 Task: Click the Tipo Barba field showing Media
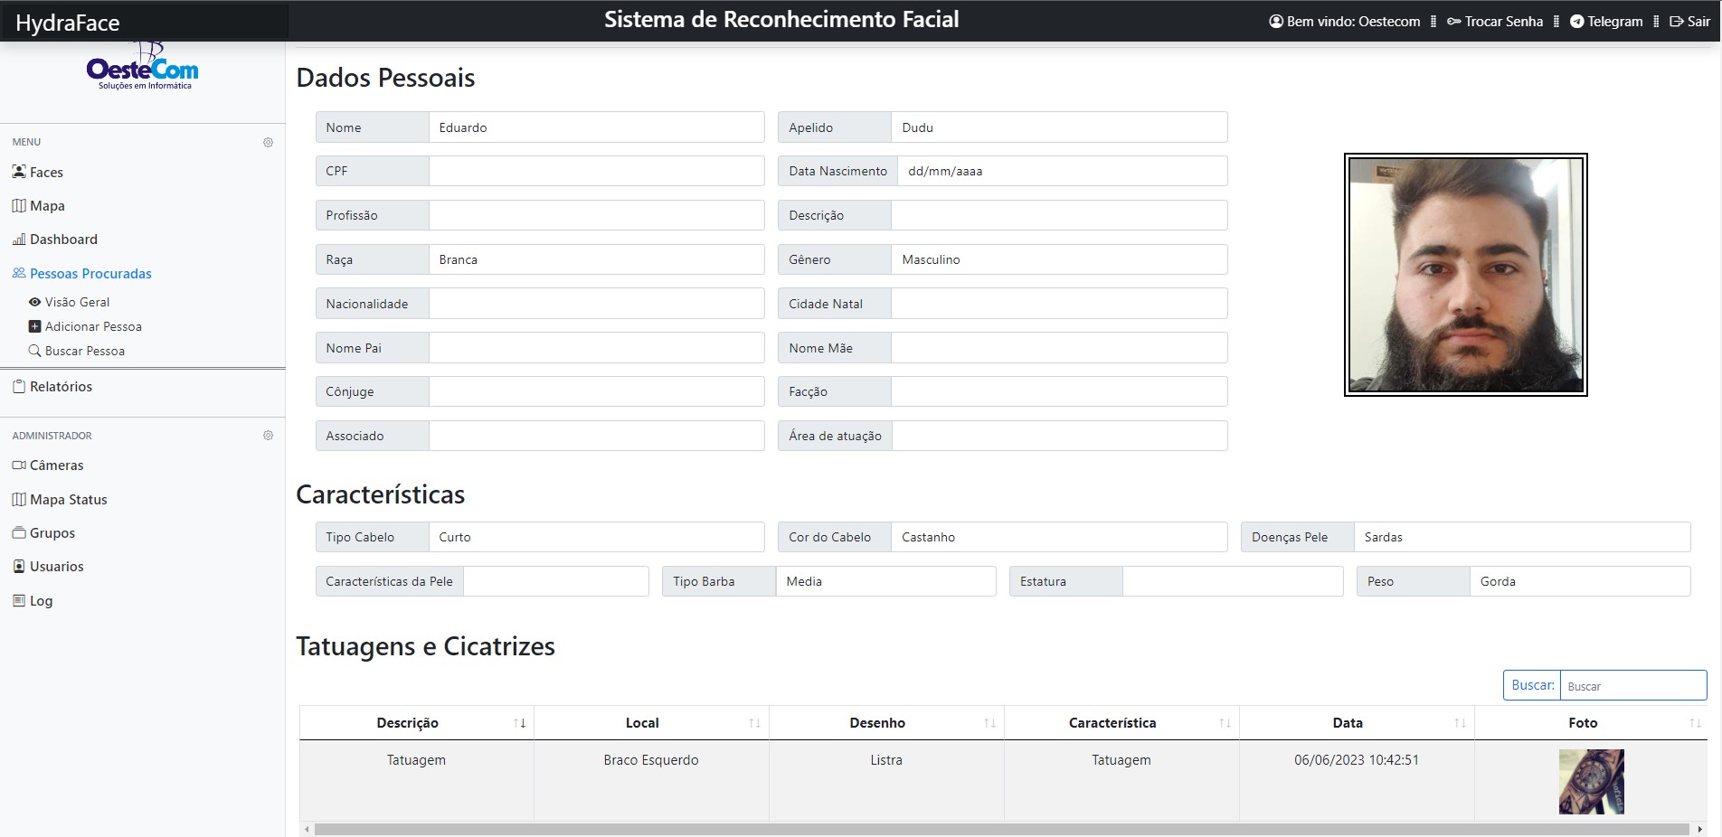(885, 581)
